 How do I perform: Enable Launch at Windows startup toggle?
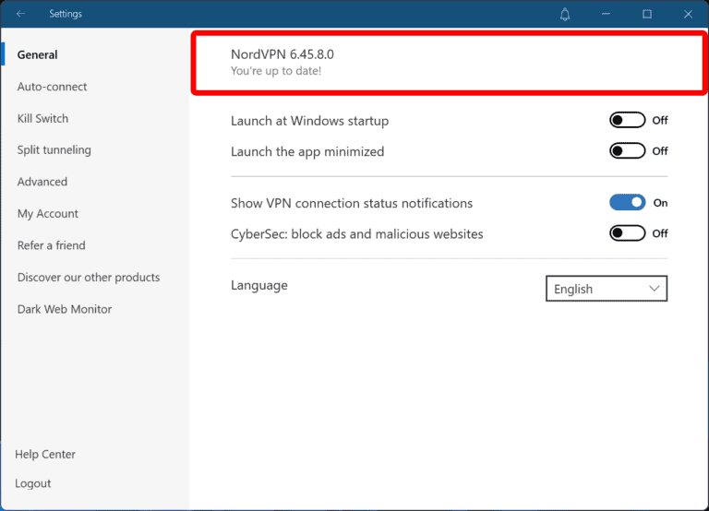click(x=627, y=120)
